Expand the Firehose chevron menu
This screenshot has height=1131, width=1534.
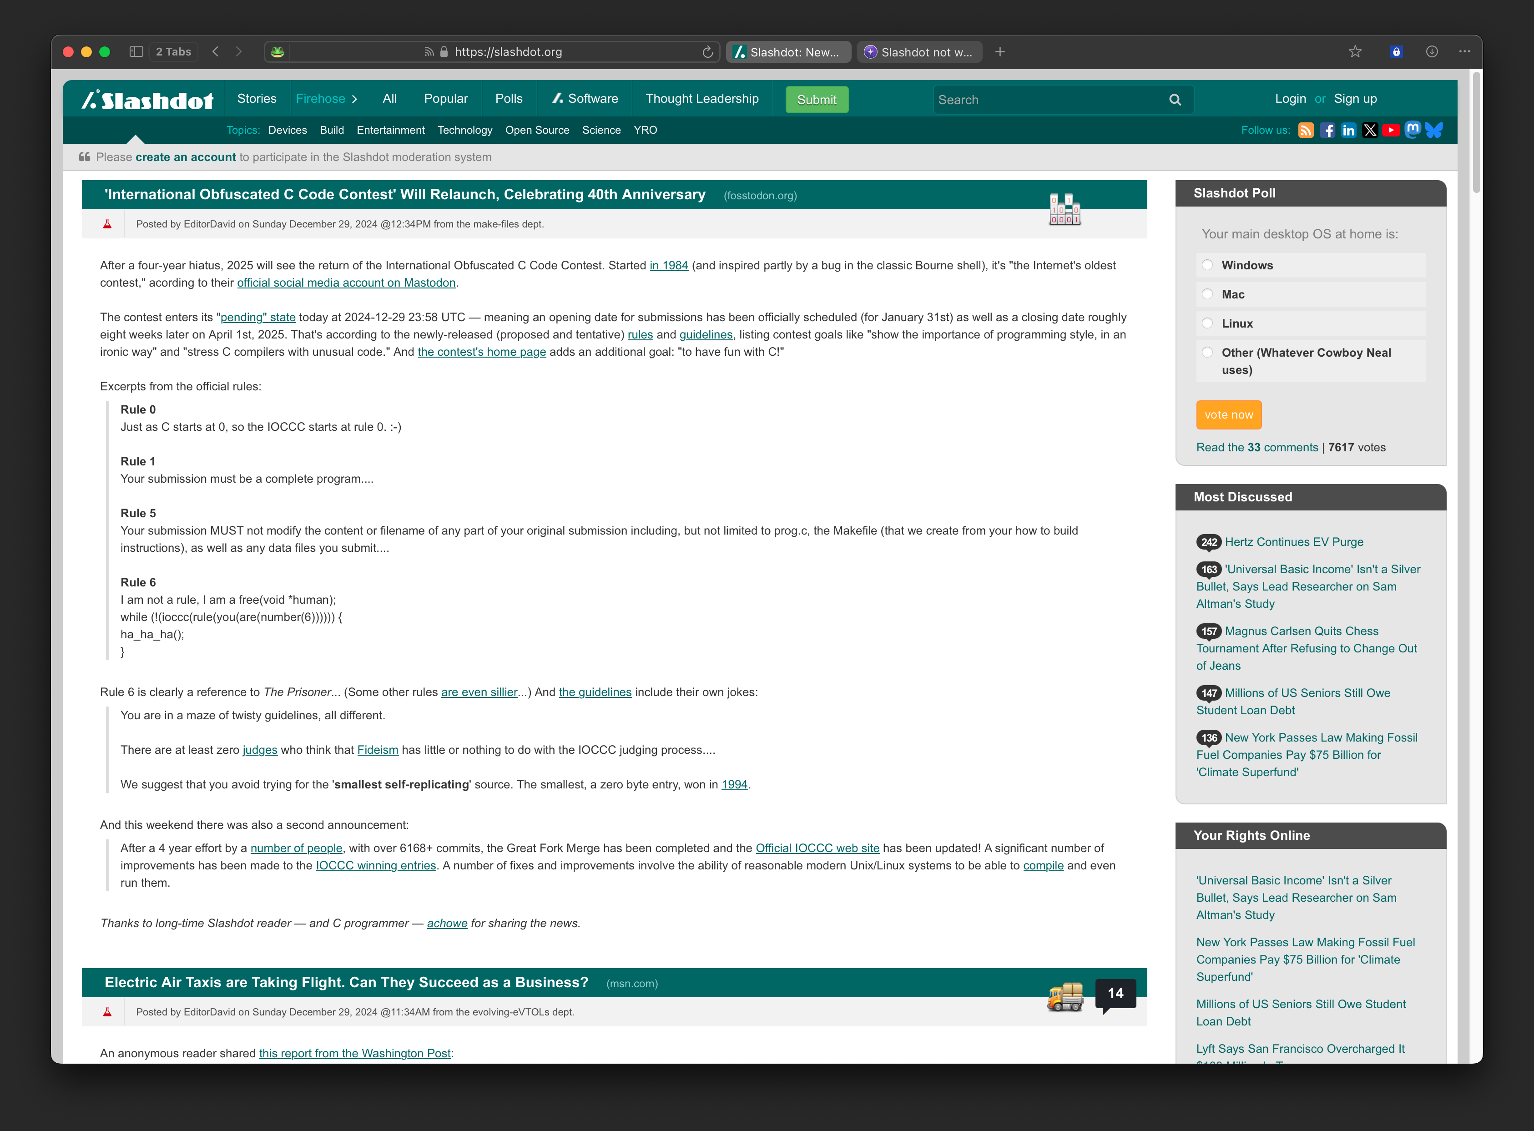click(x=354, y=99)
